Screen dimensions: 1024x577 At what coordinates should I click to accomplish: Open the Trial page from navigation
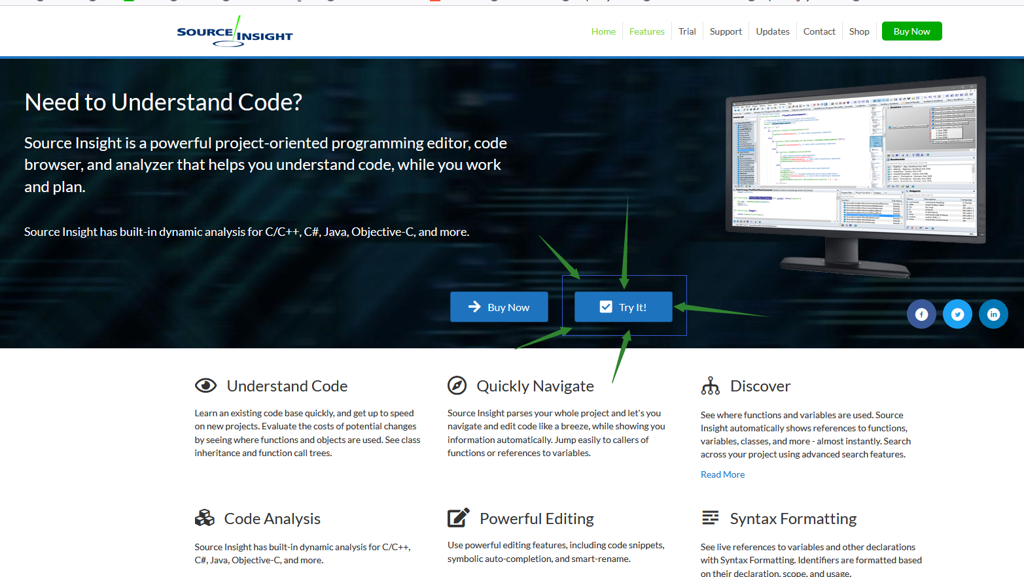click(x=687, y=31)
